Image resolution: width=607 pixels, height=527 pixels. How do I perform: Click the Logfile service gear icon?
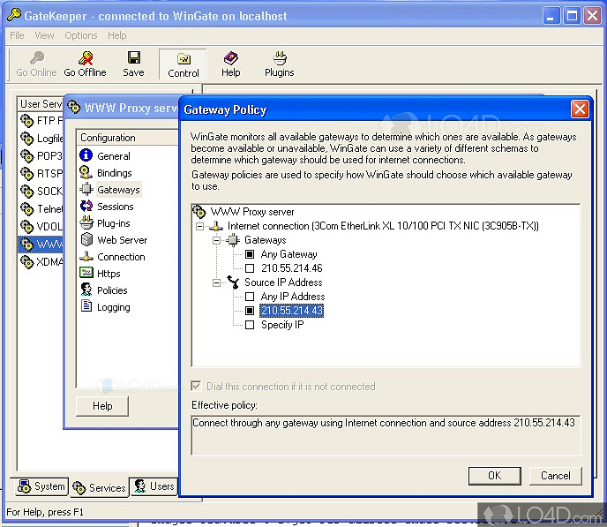(27, 139)
